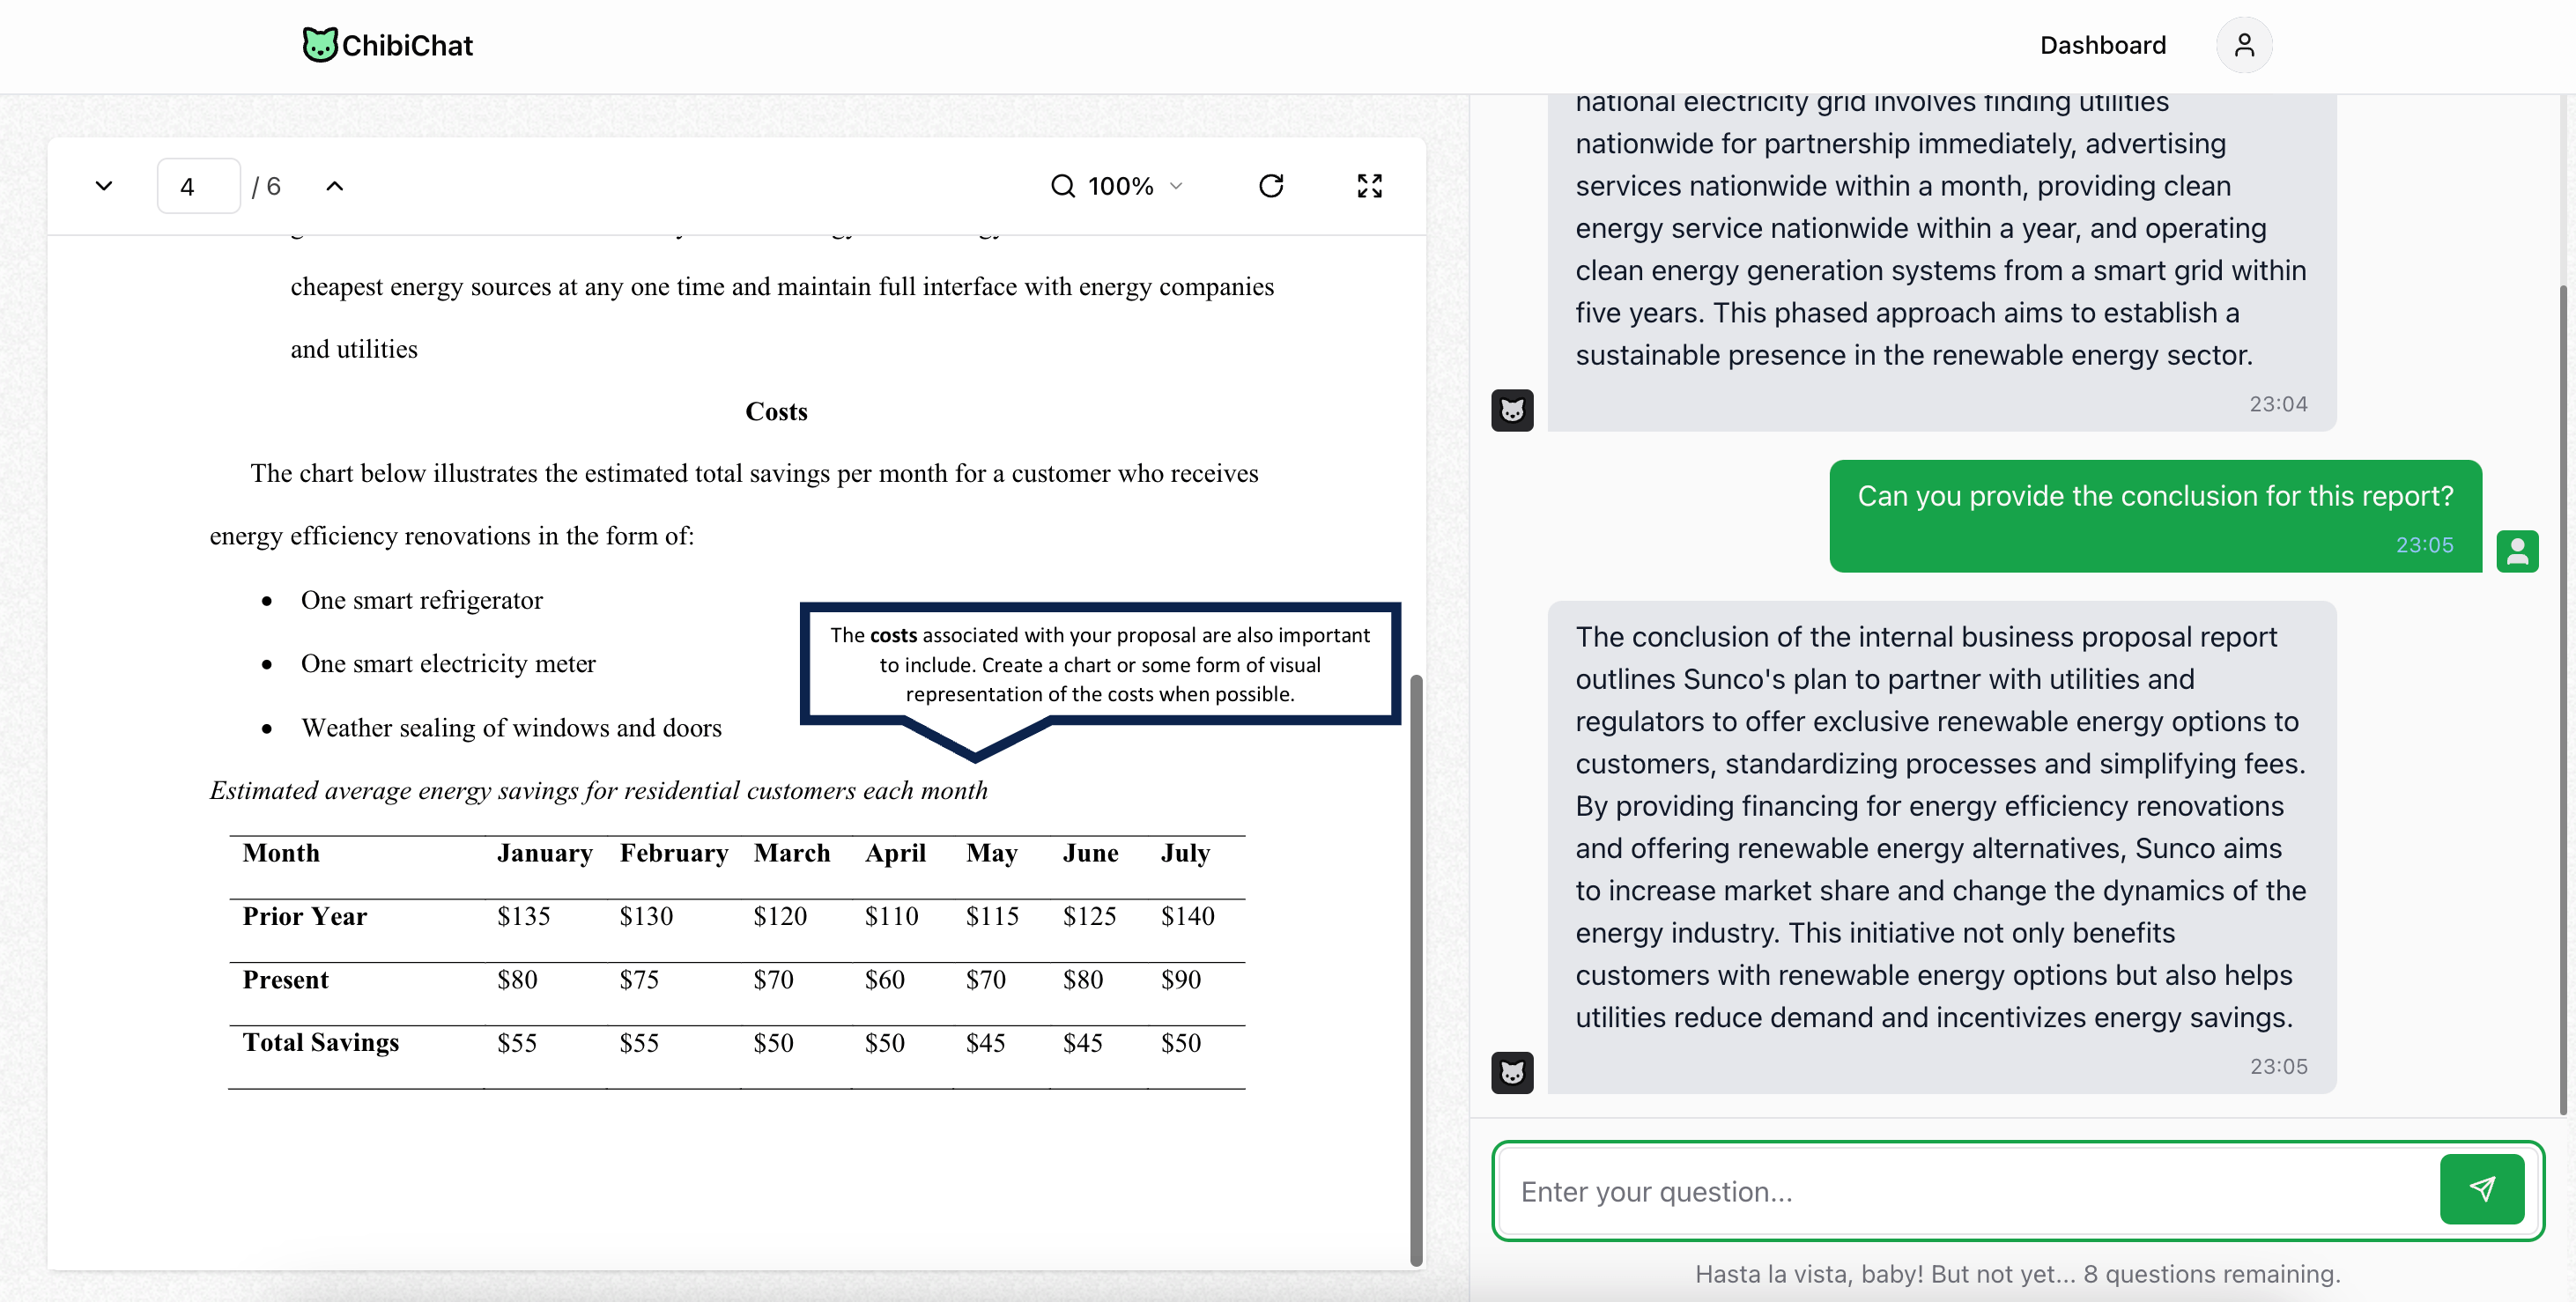Image resolution: width=2576 pixels, height=1302 pixels.
Task: Click the document viewer vertical scrollbar
Action: tap(1416, 970)
